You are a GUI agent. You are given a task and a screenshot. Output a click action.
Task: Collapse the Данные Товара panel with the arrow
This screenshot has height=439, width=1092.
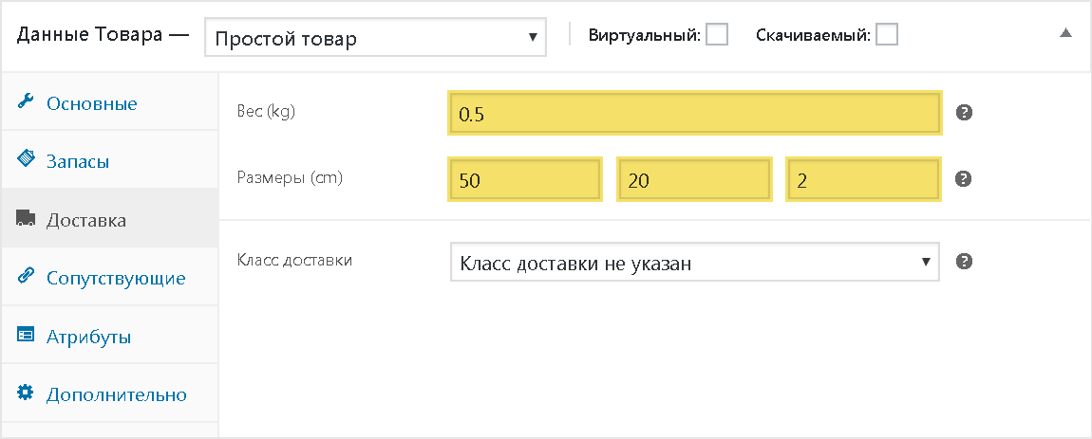tap(1065, 32)
